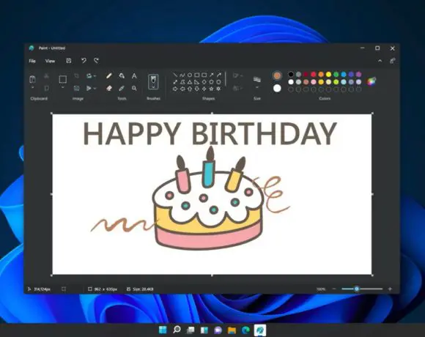Click the zoom out minus button

(334, 289)
